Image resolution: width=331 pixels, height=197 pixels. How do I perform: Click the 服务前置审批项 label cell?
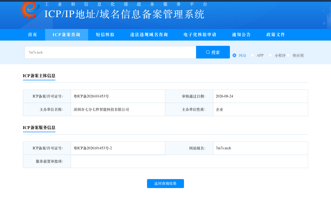(x=47, y=161)
